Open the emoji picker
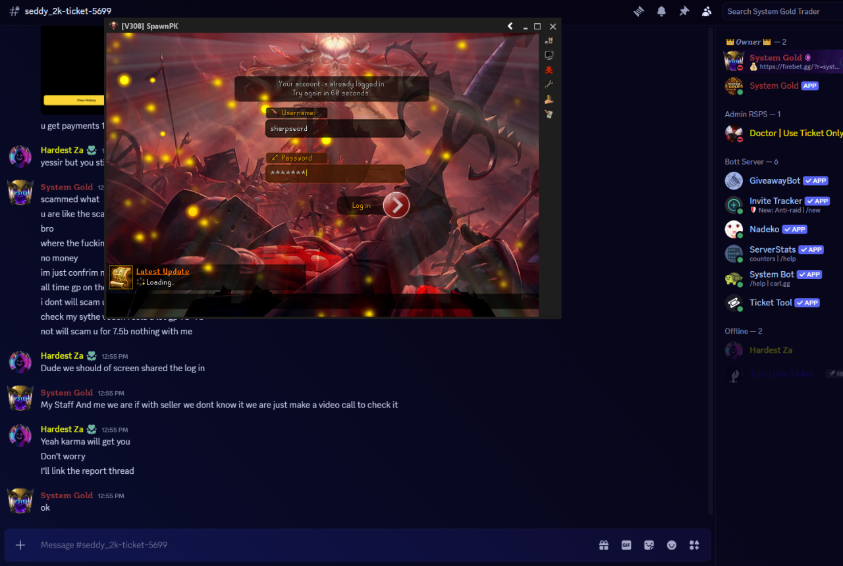 pos(672,545)
